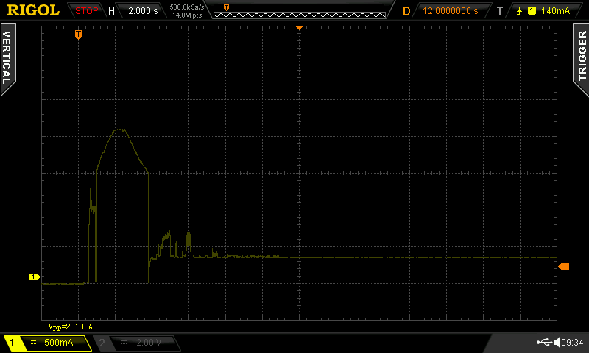Click the trigger source channel 1 badge

(532, 11)
